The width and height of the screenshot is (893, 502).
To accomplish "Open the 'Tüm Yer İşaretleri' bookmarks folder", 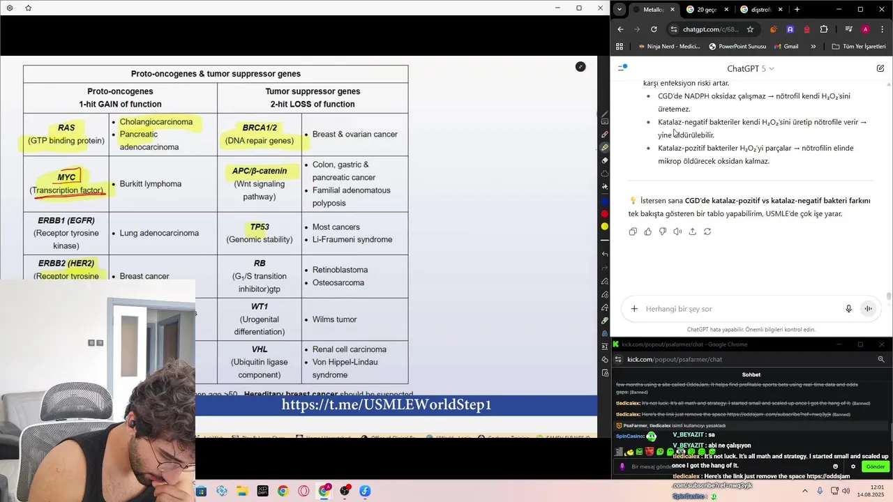I will pos(859,47).
